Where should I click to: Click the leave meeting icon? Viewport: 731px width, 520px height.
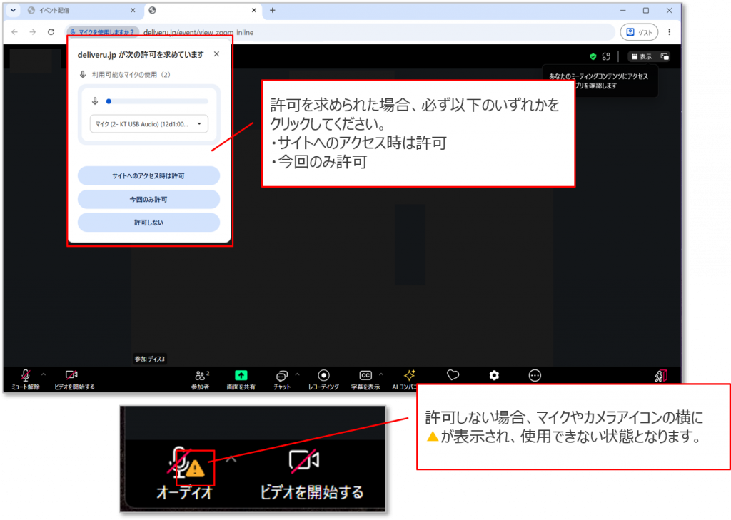(660, 375)
